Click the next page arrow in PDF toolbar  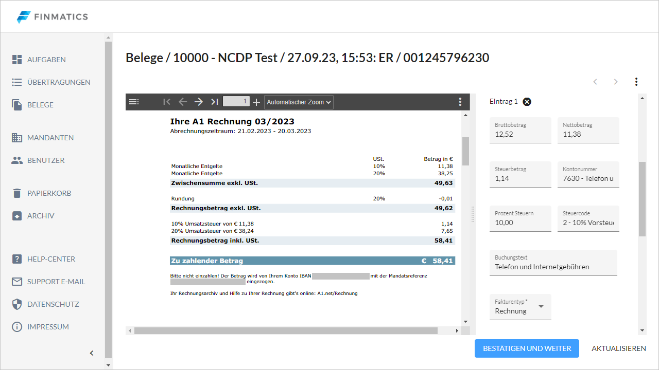pos(199,102)
